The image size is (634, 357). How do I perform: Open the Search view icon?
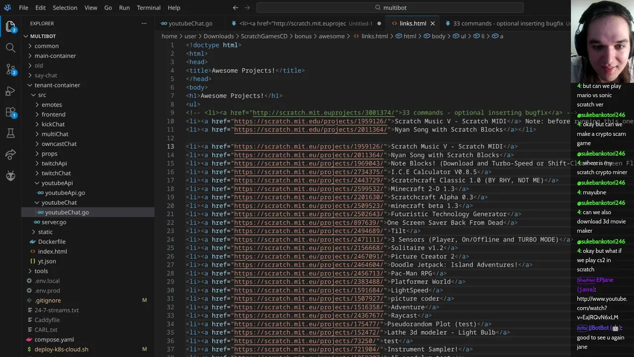point(10,48)
